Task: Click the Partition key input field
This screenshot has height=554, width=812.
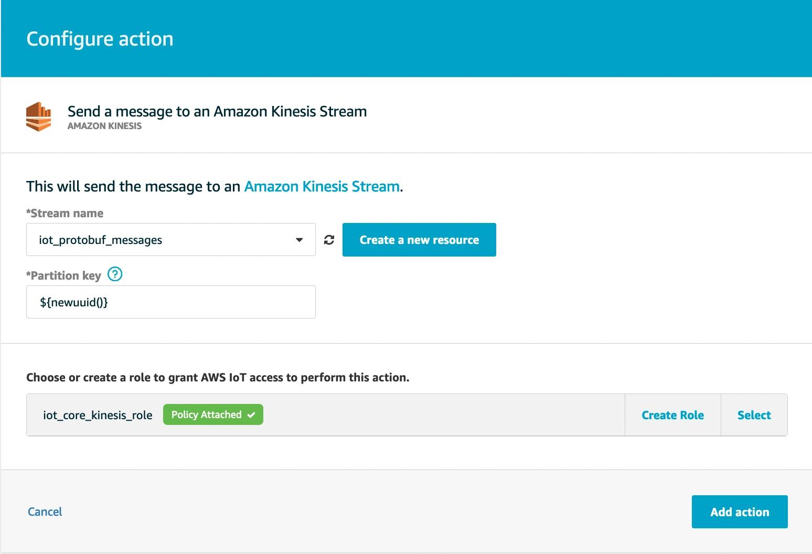Action: click(x=171, y=302)
